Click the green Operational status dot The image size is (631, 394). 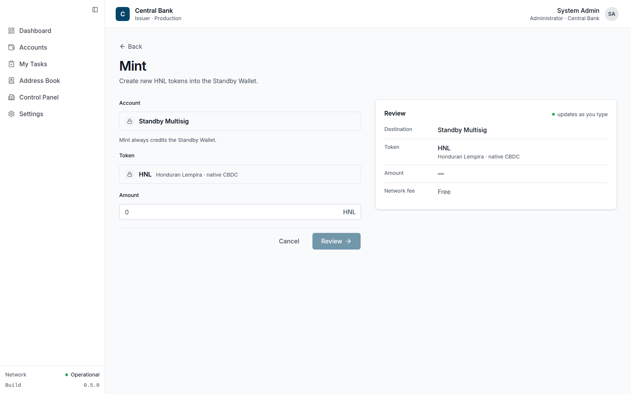click(67, 374)
